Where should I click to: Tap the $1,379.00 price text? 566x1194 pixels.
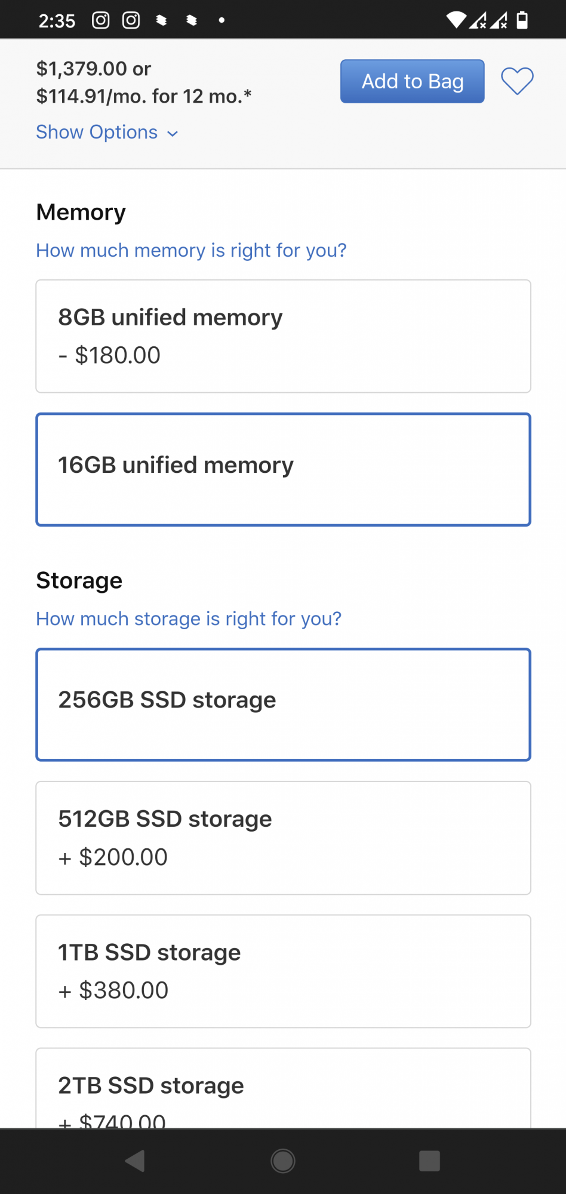pyautogui.click(x=82, y=69)
